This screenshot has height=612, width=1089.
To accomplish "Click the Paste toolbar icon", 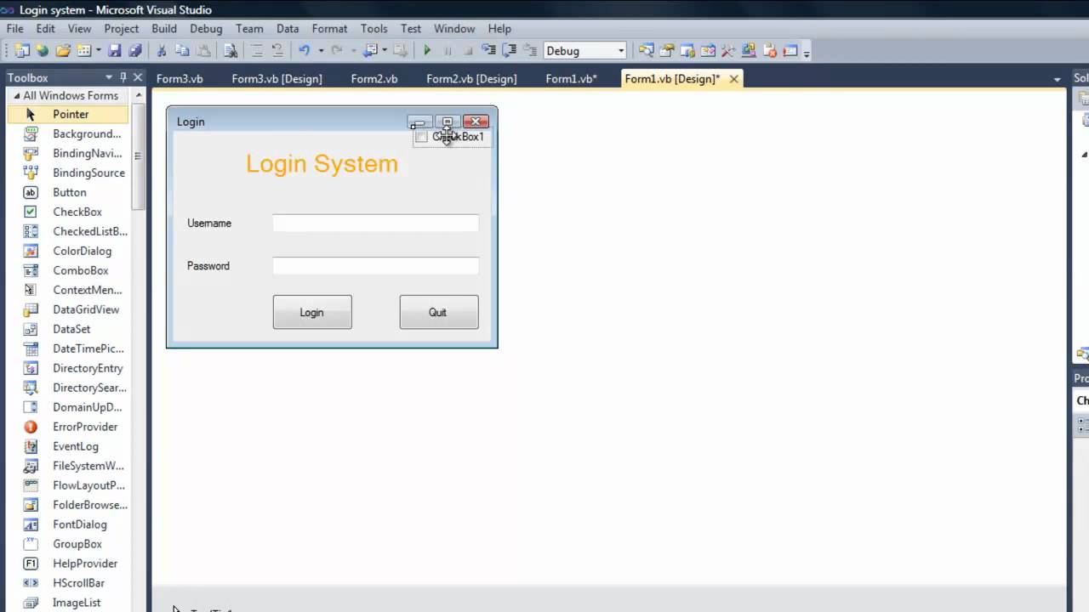I will (203, 51).
